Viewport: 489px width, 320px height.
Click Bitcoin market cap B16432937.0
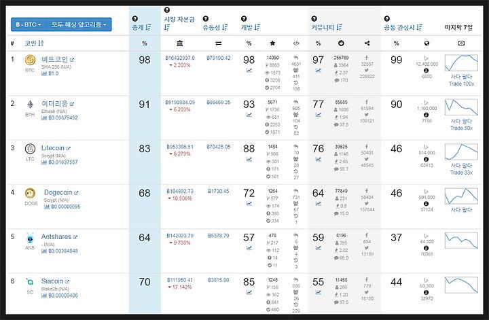(x=180, y=58)
